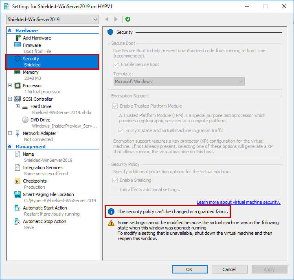Click the Automatic Start Action icon

pos(17,208)
